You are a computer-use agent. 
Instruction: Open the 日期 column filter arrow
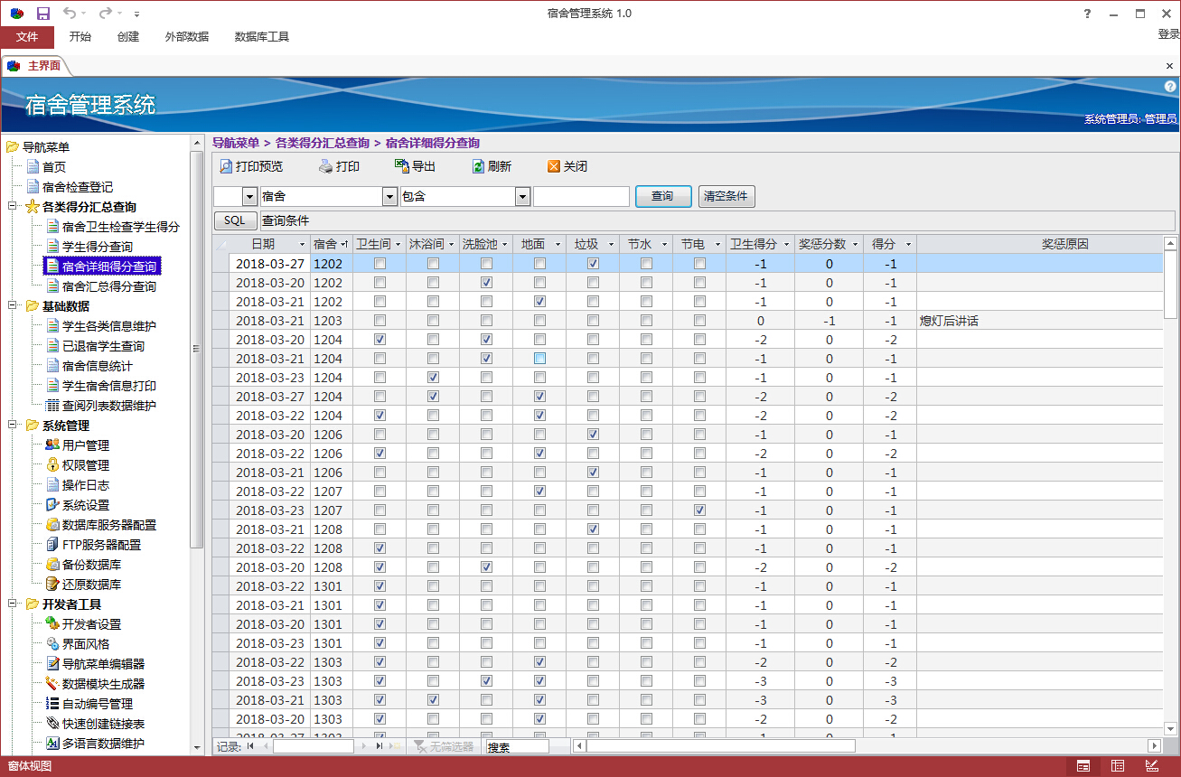point(303,245)
